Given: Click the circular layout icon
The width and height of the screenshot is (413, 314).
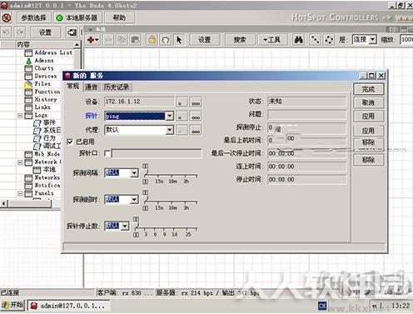Looking at the screenshot, I should [329, 40].
